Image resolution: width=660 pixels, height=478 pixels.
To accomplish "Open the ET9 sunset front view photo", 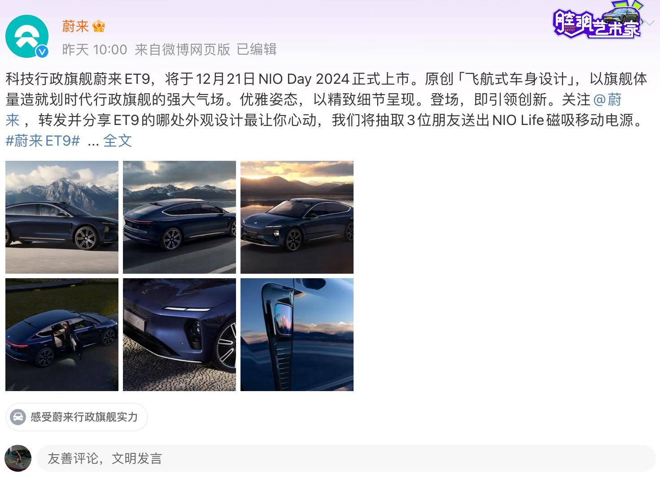I will coord(297,217).
